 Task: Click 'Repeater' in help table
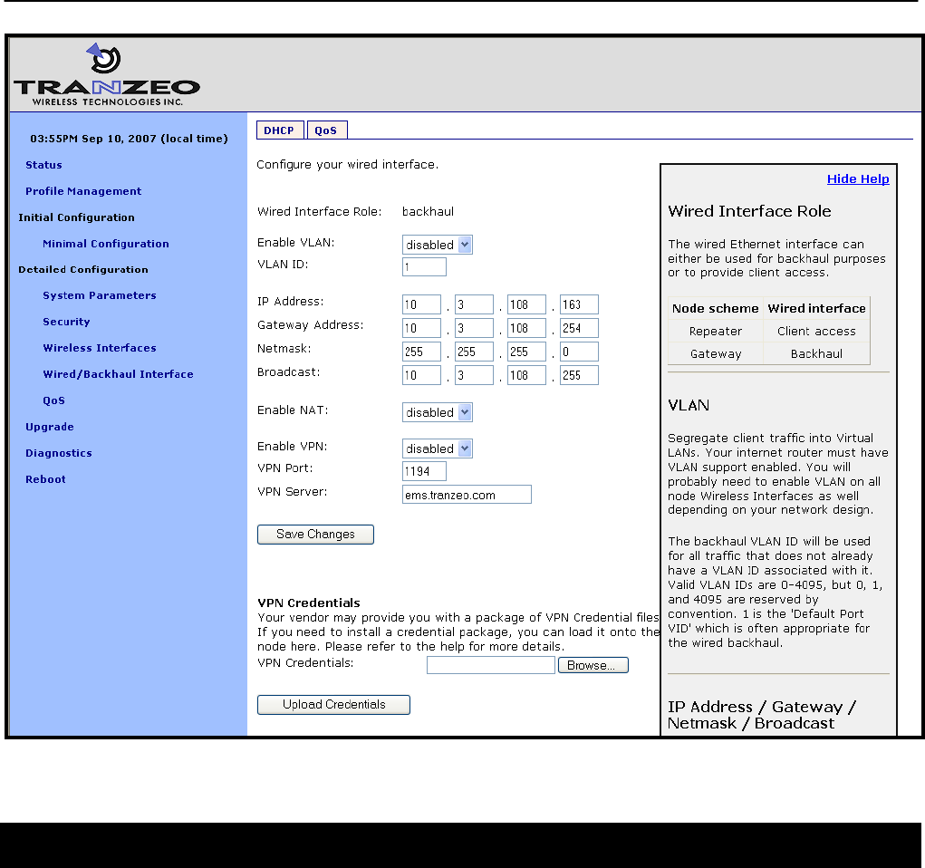tap(716, 331)
